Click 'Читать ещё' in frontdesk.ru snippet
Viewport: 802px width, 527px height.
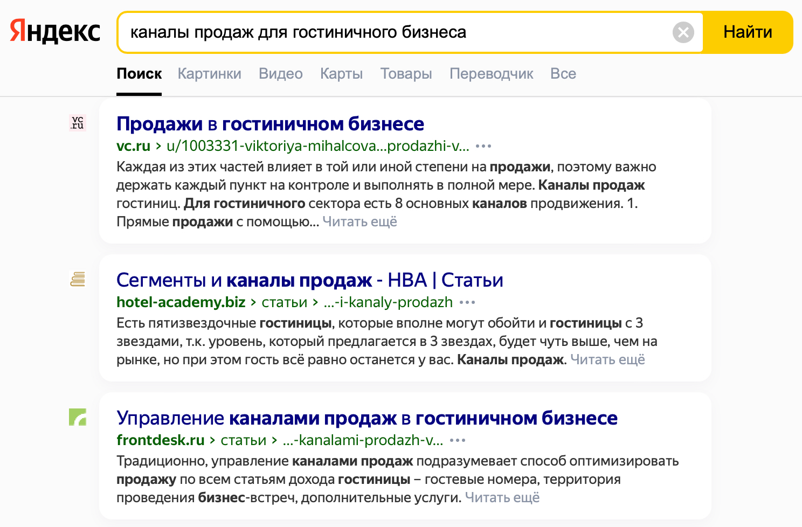pyautogui.click(x=502, y=497)
